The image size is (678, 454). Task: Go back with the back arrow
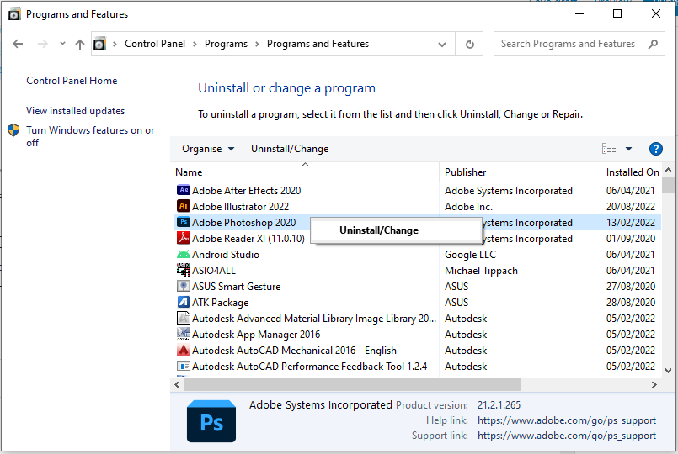[18, 44]
